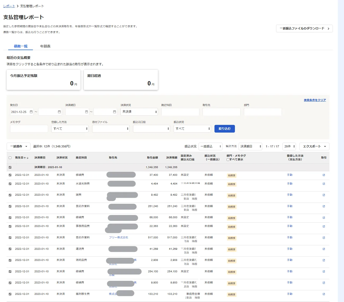
Task: Click 総務課 tag in 雑費 row
Action: [232, 196]
